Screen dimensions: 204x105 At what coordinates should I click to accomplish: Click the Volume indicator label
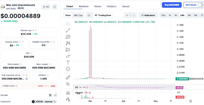[x=79, y=93]
